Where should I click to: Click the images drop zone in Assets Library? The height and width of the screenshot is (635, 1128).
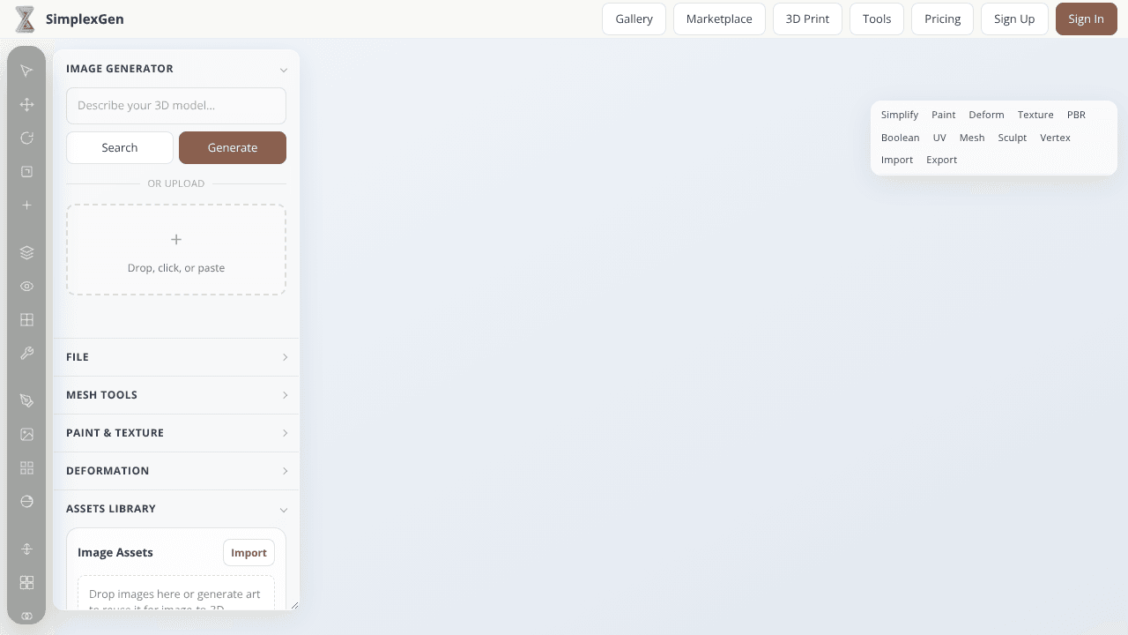(x=176, y=594)
